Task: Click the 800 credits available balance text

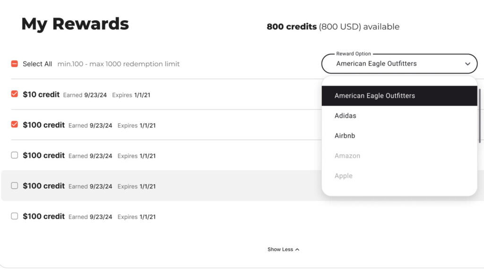Action: coord(333,27)
